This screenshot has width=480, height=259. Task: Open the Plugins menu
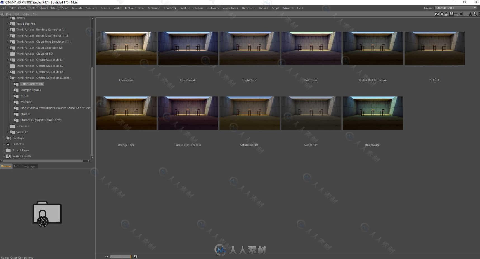coord(198,8)
